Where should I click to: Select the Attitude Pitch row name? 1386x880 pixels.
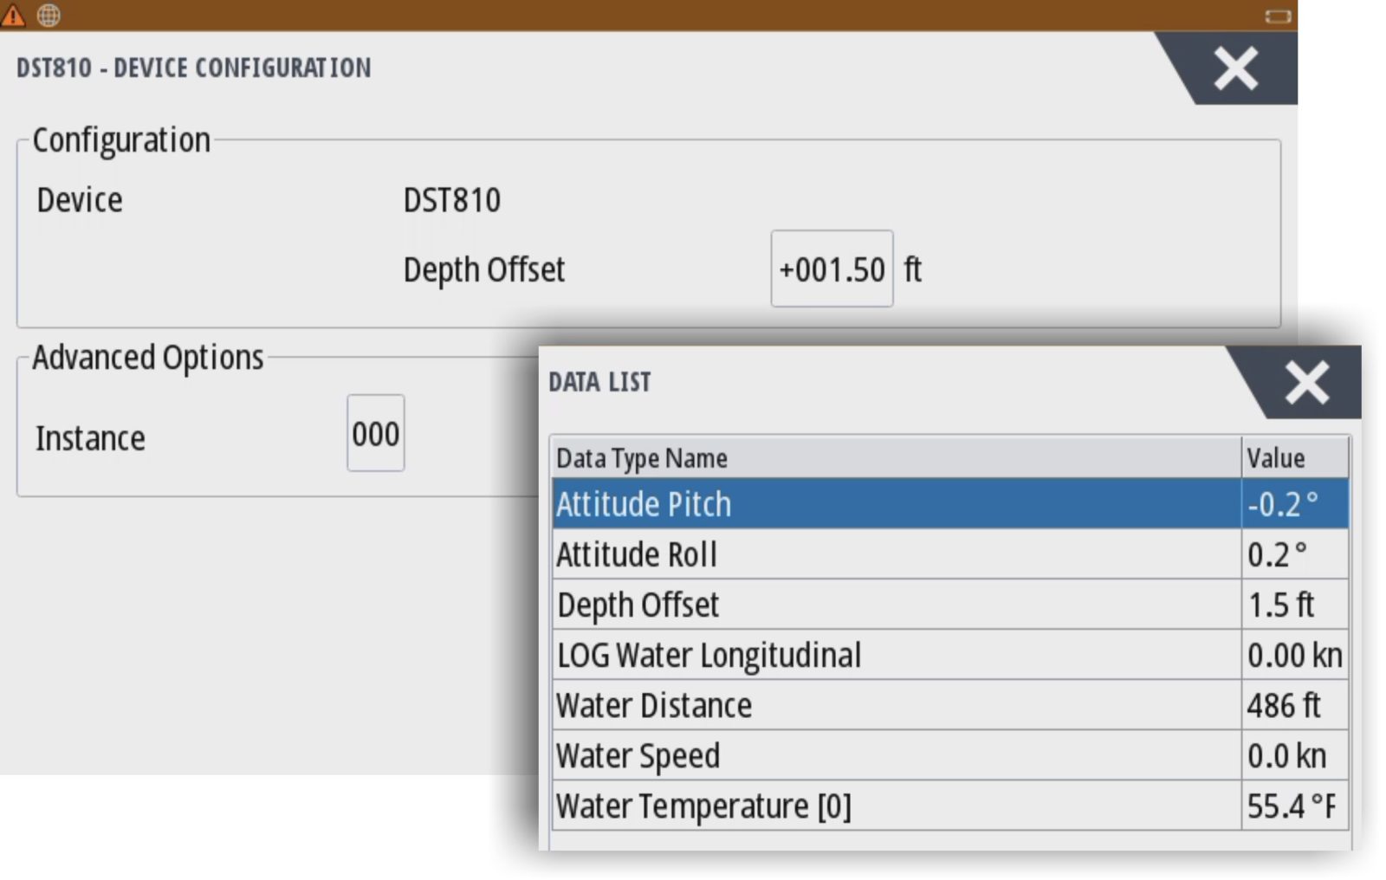[644, 504]
